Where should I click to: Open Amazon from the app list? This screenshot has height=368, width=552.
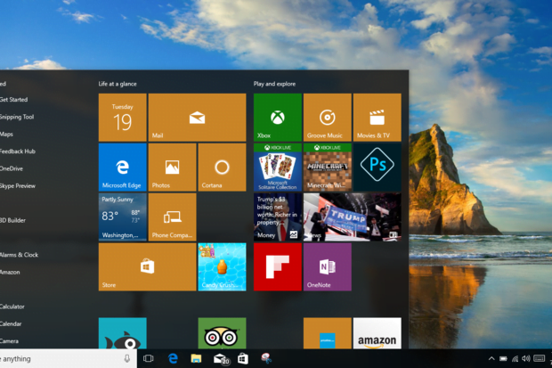pos(10,272)
